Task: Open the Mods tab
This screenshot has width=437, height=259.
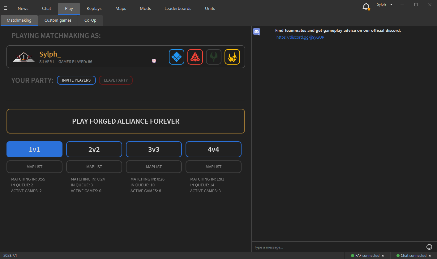Action: (145, 9)
